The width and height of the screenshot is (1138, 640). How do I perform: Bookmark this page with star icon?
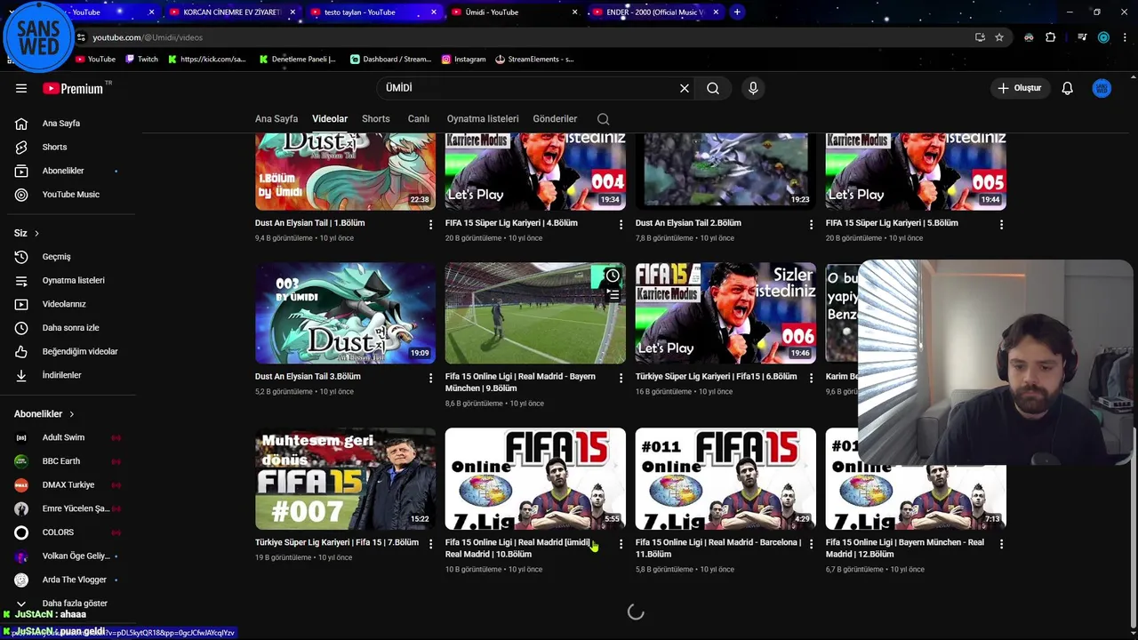coord(999,37)
